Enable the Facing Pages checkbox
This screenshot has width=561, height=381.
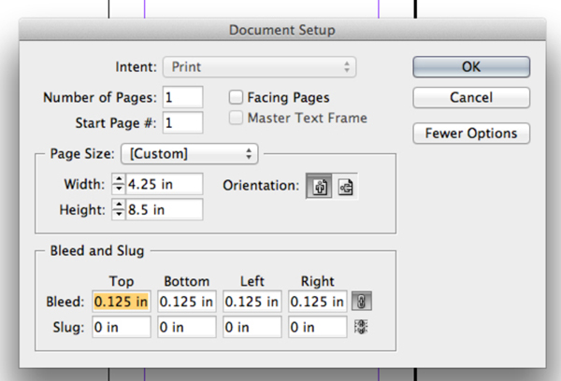pos(236,97)
